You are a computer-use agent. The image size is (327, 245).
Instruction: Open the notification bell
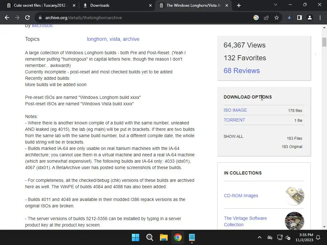point(318,237)
